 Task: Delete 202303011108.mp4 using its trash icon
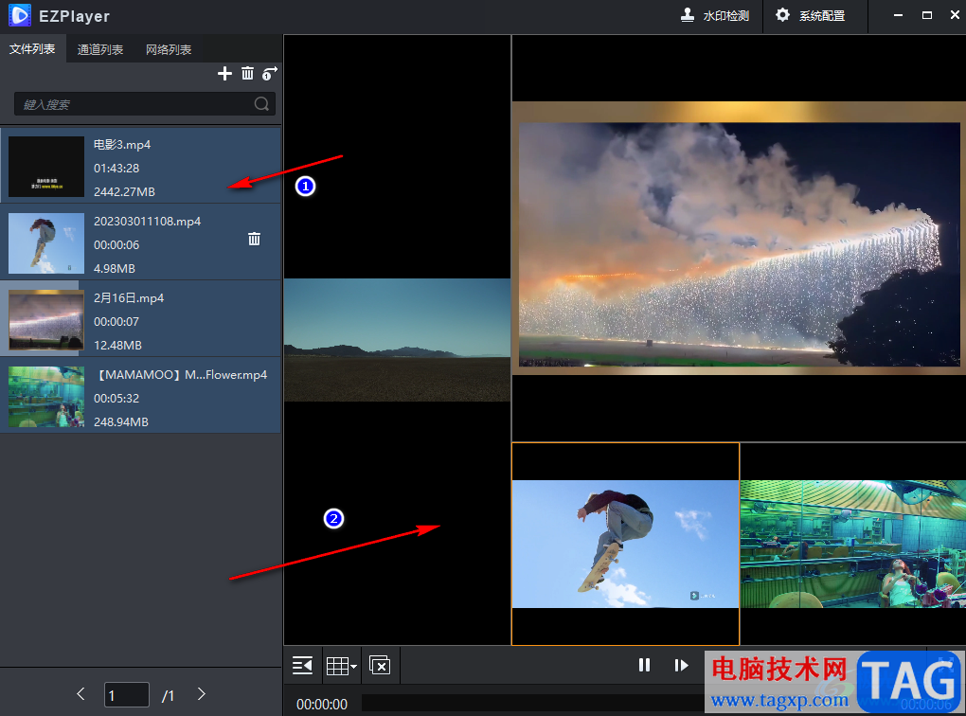point(254,240)
